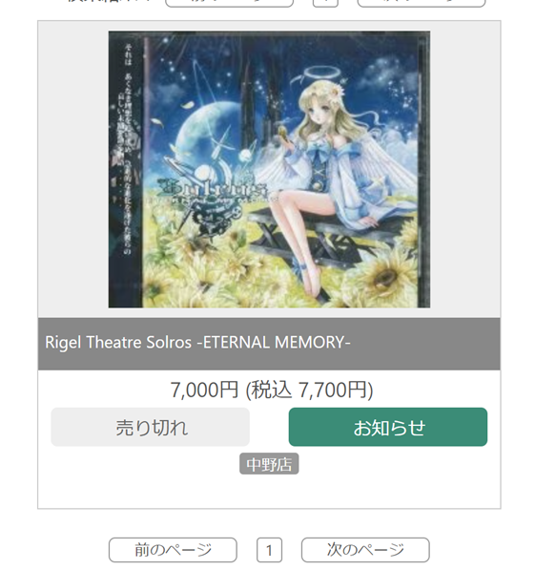
Task: Click the cut-off page number box at top
Action: [x=325, y=3]
